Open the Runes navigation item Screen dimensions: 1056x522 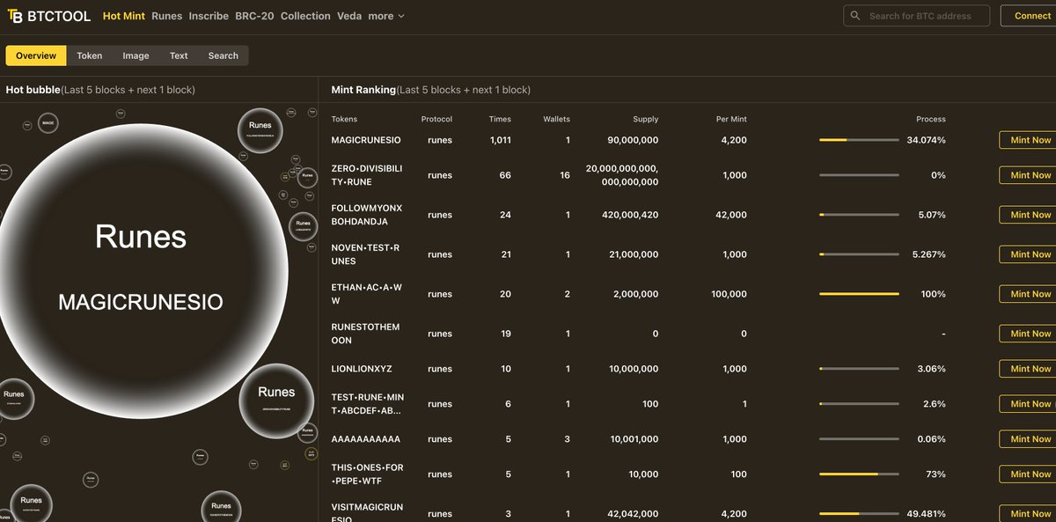(x=167, y=16)
